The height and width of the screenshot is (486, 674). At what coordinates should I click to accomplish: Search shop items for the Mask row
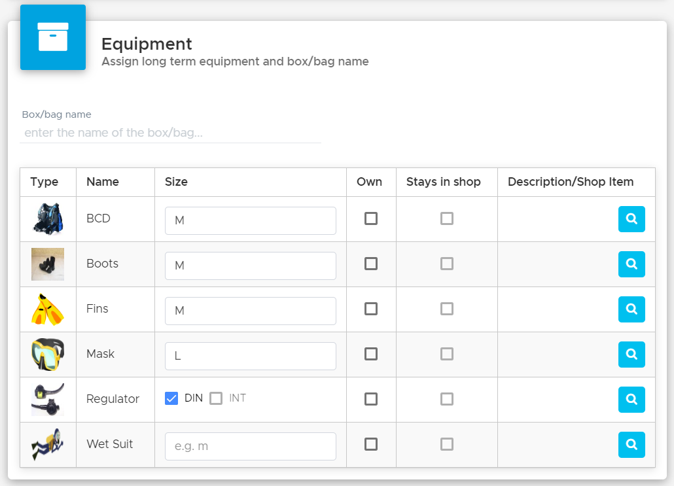click(631, 354)
